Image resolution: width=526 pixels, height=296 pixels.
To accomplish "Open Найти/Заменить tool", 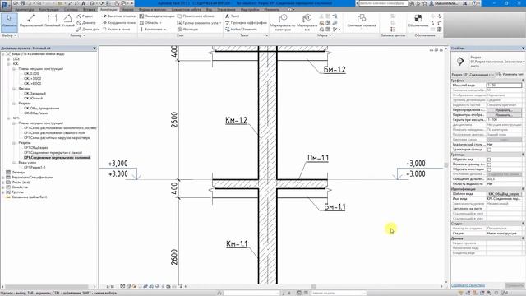I will [x=241, y=30].
